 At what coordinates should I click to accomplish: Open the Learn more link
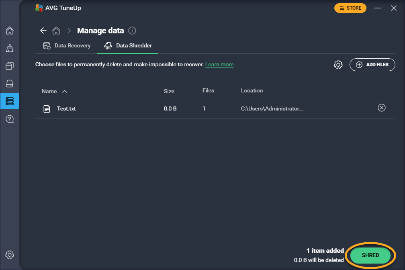pyautogui.click(x=219, y=65)
